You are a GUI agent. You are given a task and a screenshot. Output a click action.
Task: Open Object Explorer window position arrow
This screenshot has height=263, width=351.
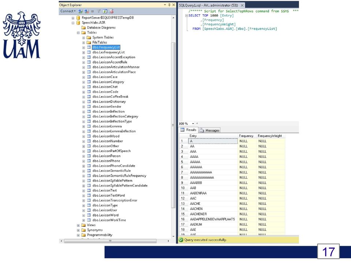coord(165,5)
